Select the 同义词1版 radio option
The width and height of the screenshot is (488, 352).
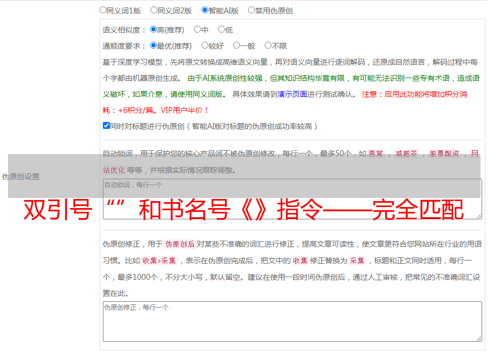click(103, 10)
